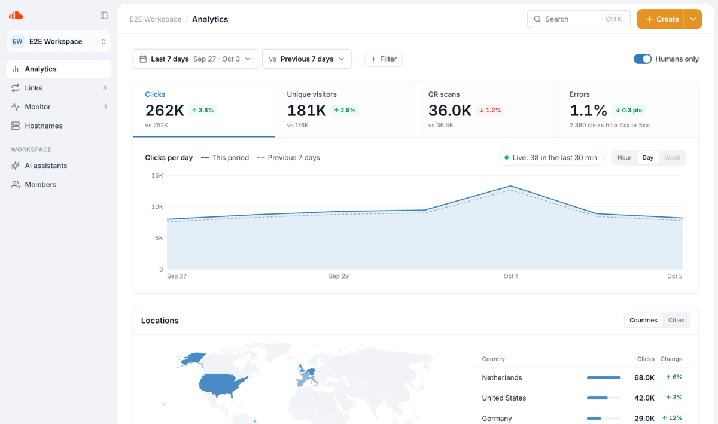Click the 3.8% clicks change badge
This screenshot has width=718, height=424.
click(202, 110)
